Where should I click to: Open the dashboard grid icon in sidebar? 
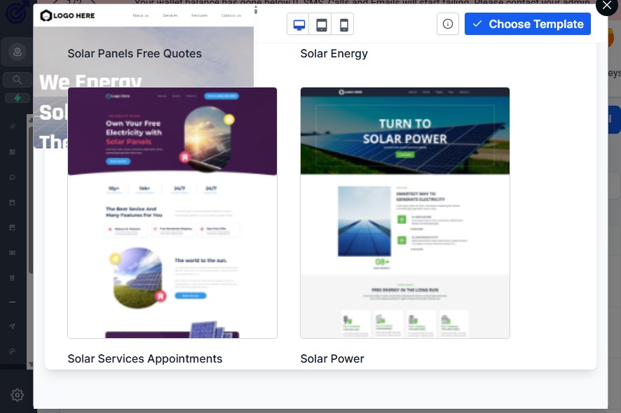coord(13,152)
